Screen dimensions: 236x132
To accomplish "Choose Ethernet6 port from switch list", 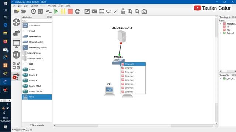I will (x=133, y=88).
